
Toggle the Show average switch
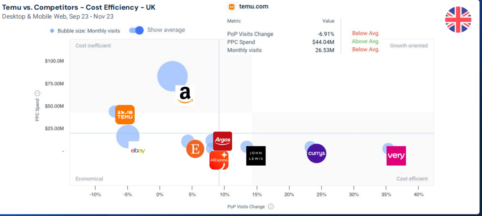tap(137, 30)
